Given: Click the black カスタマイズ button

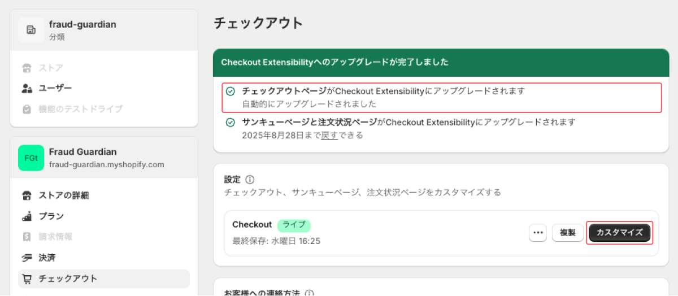Looking at the screenshot, I should (620, 233).
